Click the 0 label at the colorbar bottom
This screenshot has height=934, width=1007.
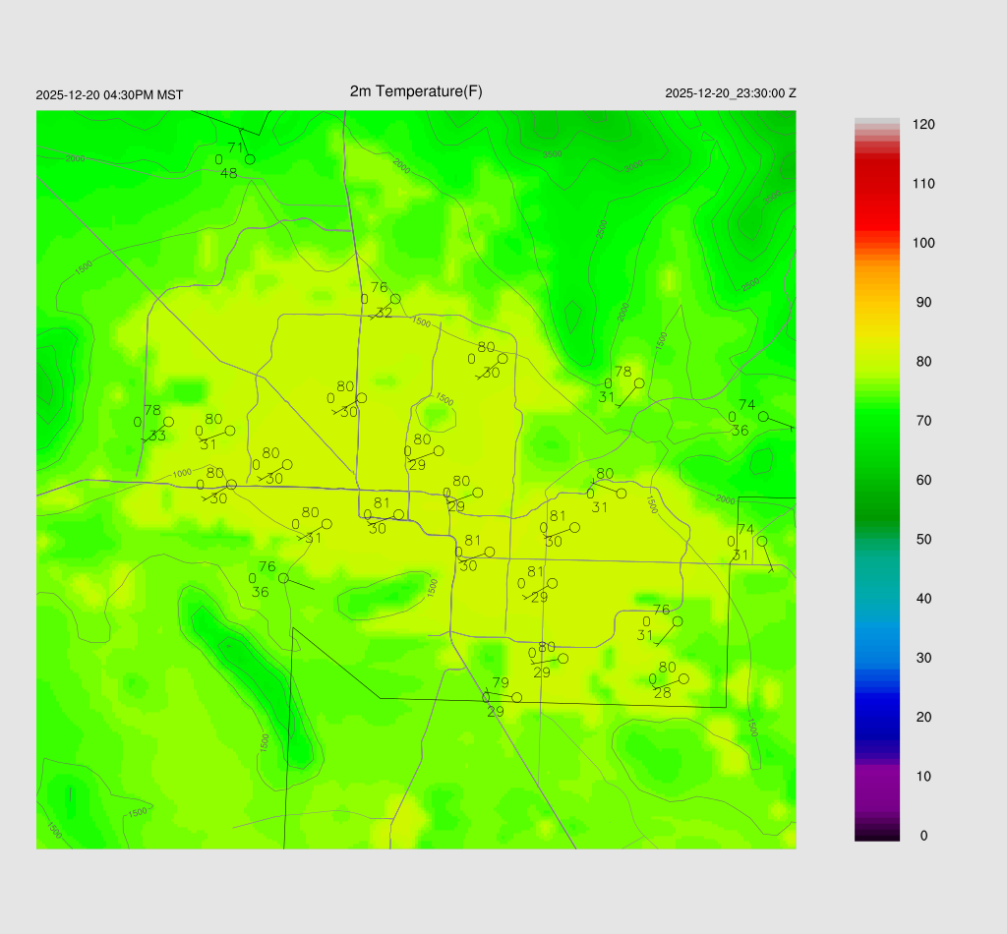[923, 836]
